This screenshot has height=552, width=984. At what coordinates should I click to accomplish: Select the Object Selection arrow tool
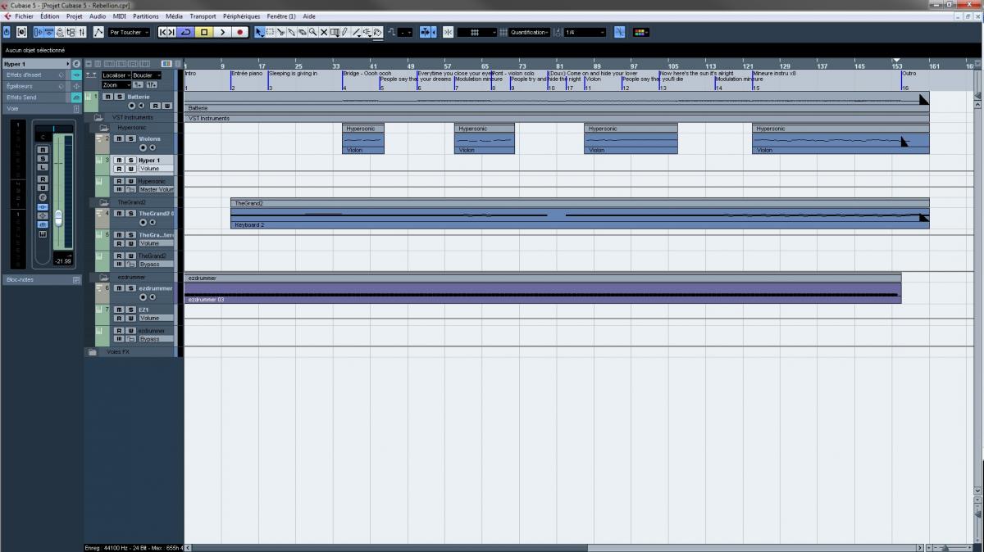[x=259, y=32]
